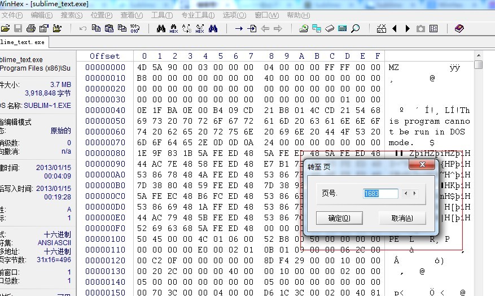Open the 编辑(E) menu
Viewport: 495px width, 296px height.
(x=42, y=15)
